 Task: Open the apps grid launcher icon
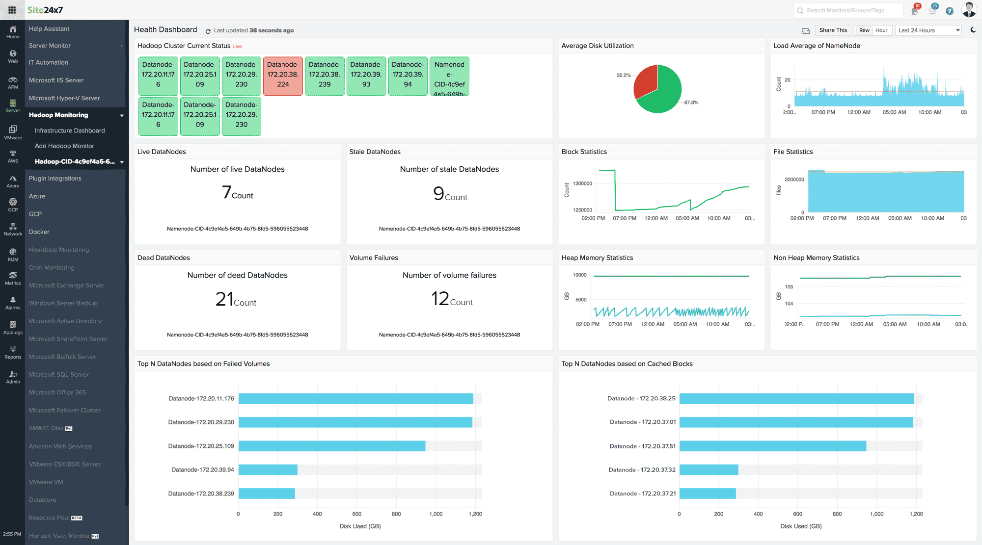click(12, 10)
